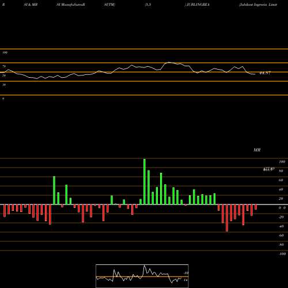This screenshot has width=288, height=288.
Task: Click the 'SI MunafaSutraR' header text
Action: tap(71, 5)
